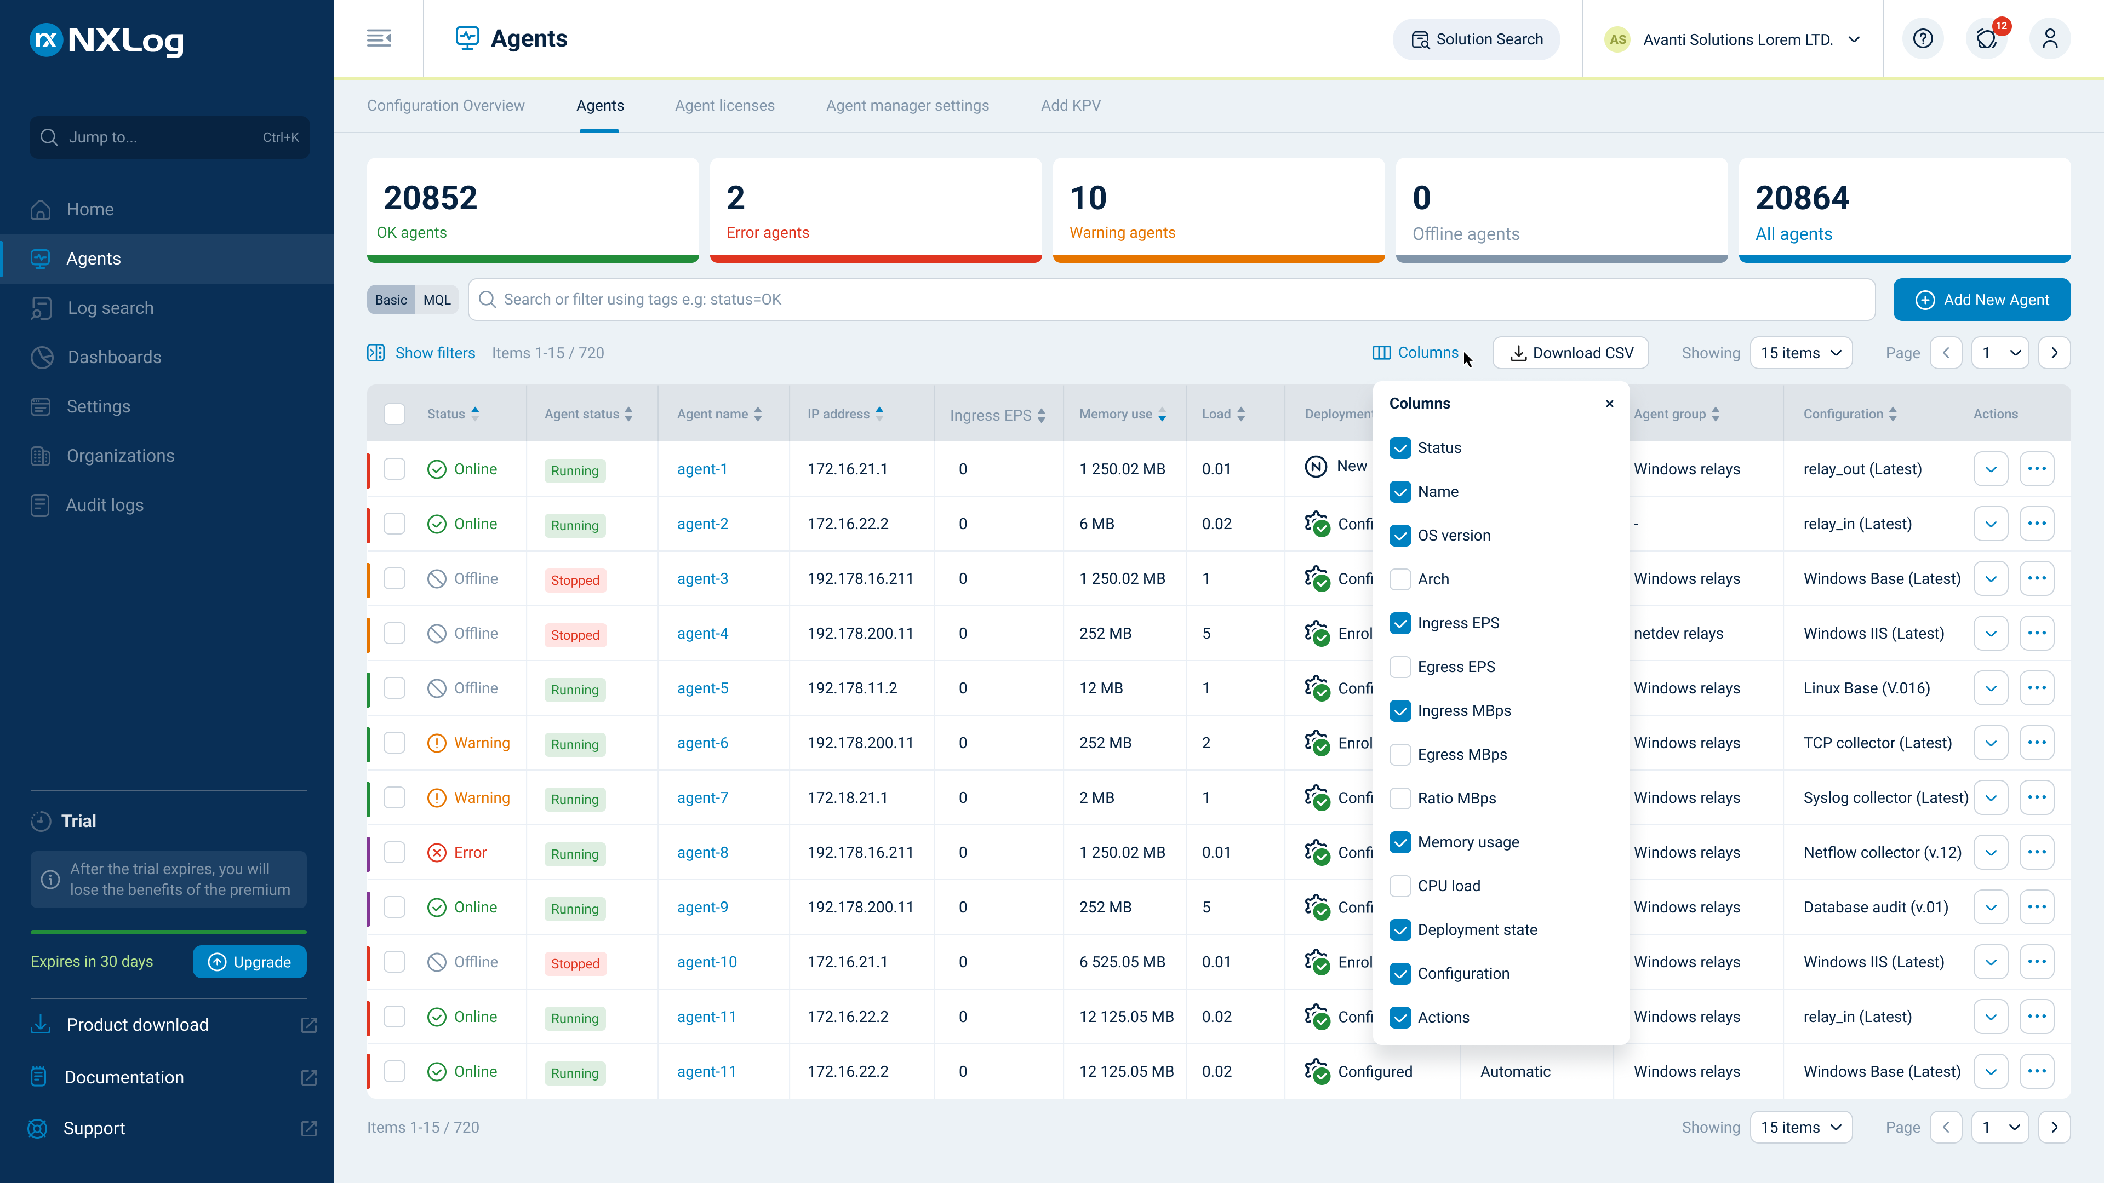
Task: Click the Add New Agent button
Action: pos(1982,300)
